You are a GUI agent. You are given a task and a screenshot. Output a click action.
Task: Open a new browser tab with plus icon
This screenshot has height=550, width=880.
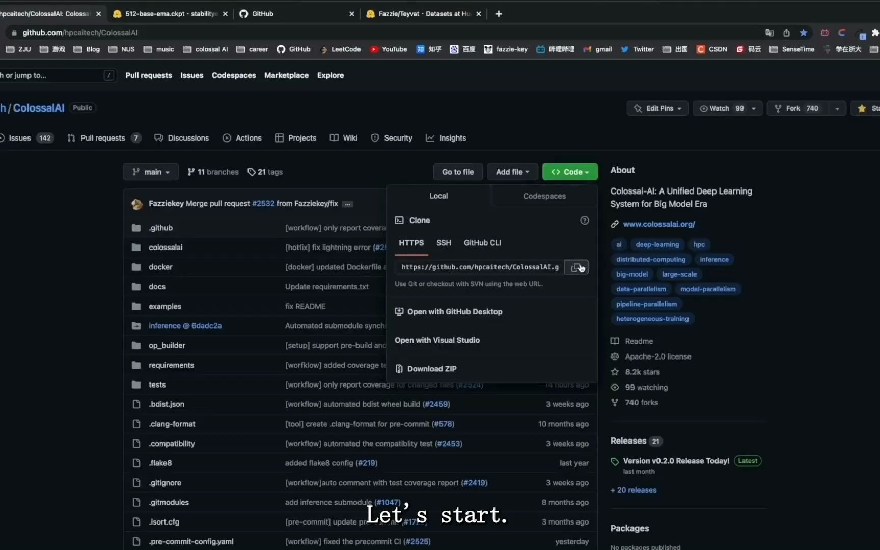[499, 14]
